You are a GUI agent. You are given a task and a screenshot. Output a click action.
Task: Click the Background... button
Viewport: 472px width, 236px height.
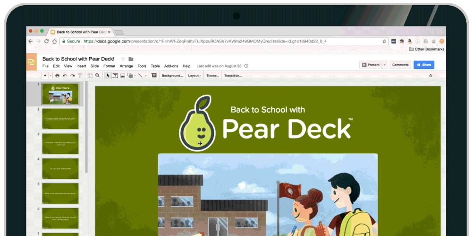(x=172, y=76)
